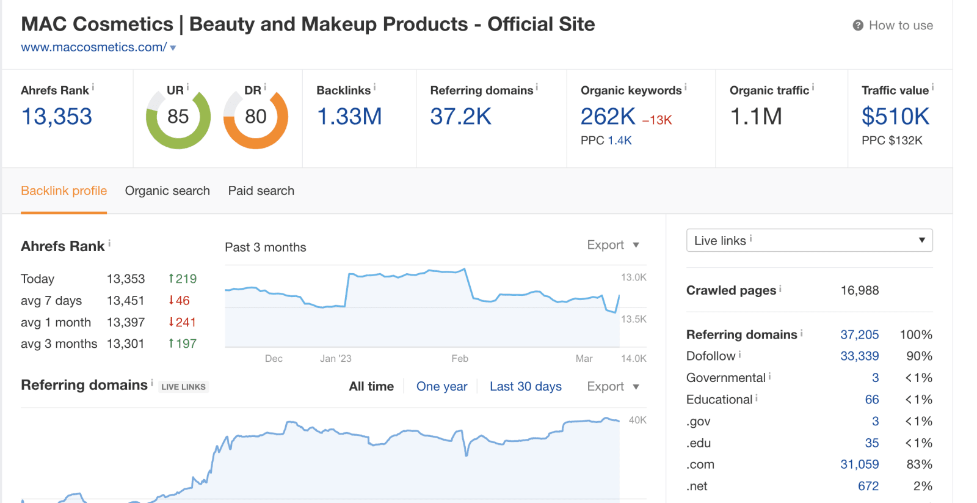Open Export menu for Referring domains chart
Viewport: 977px width, 503px height.
[x=613, y=387]
